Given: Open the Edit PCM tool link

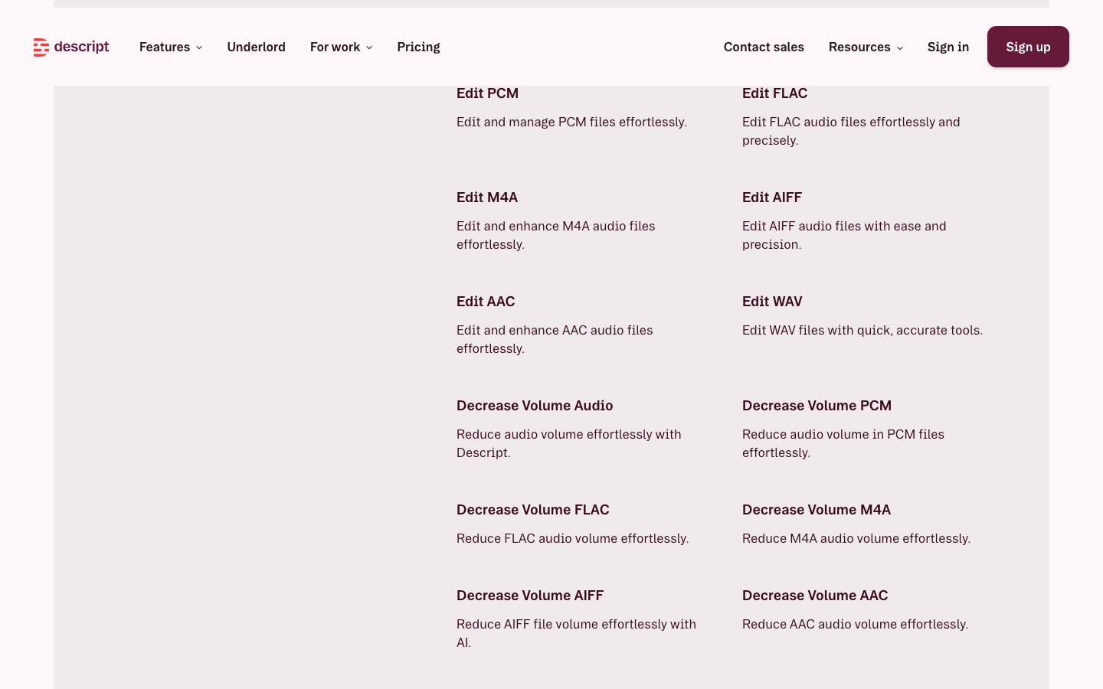Looking at the screenshot, I should pos(487,93).
